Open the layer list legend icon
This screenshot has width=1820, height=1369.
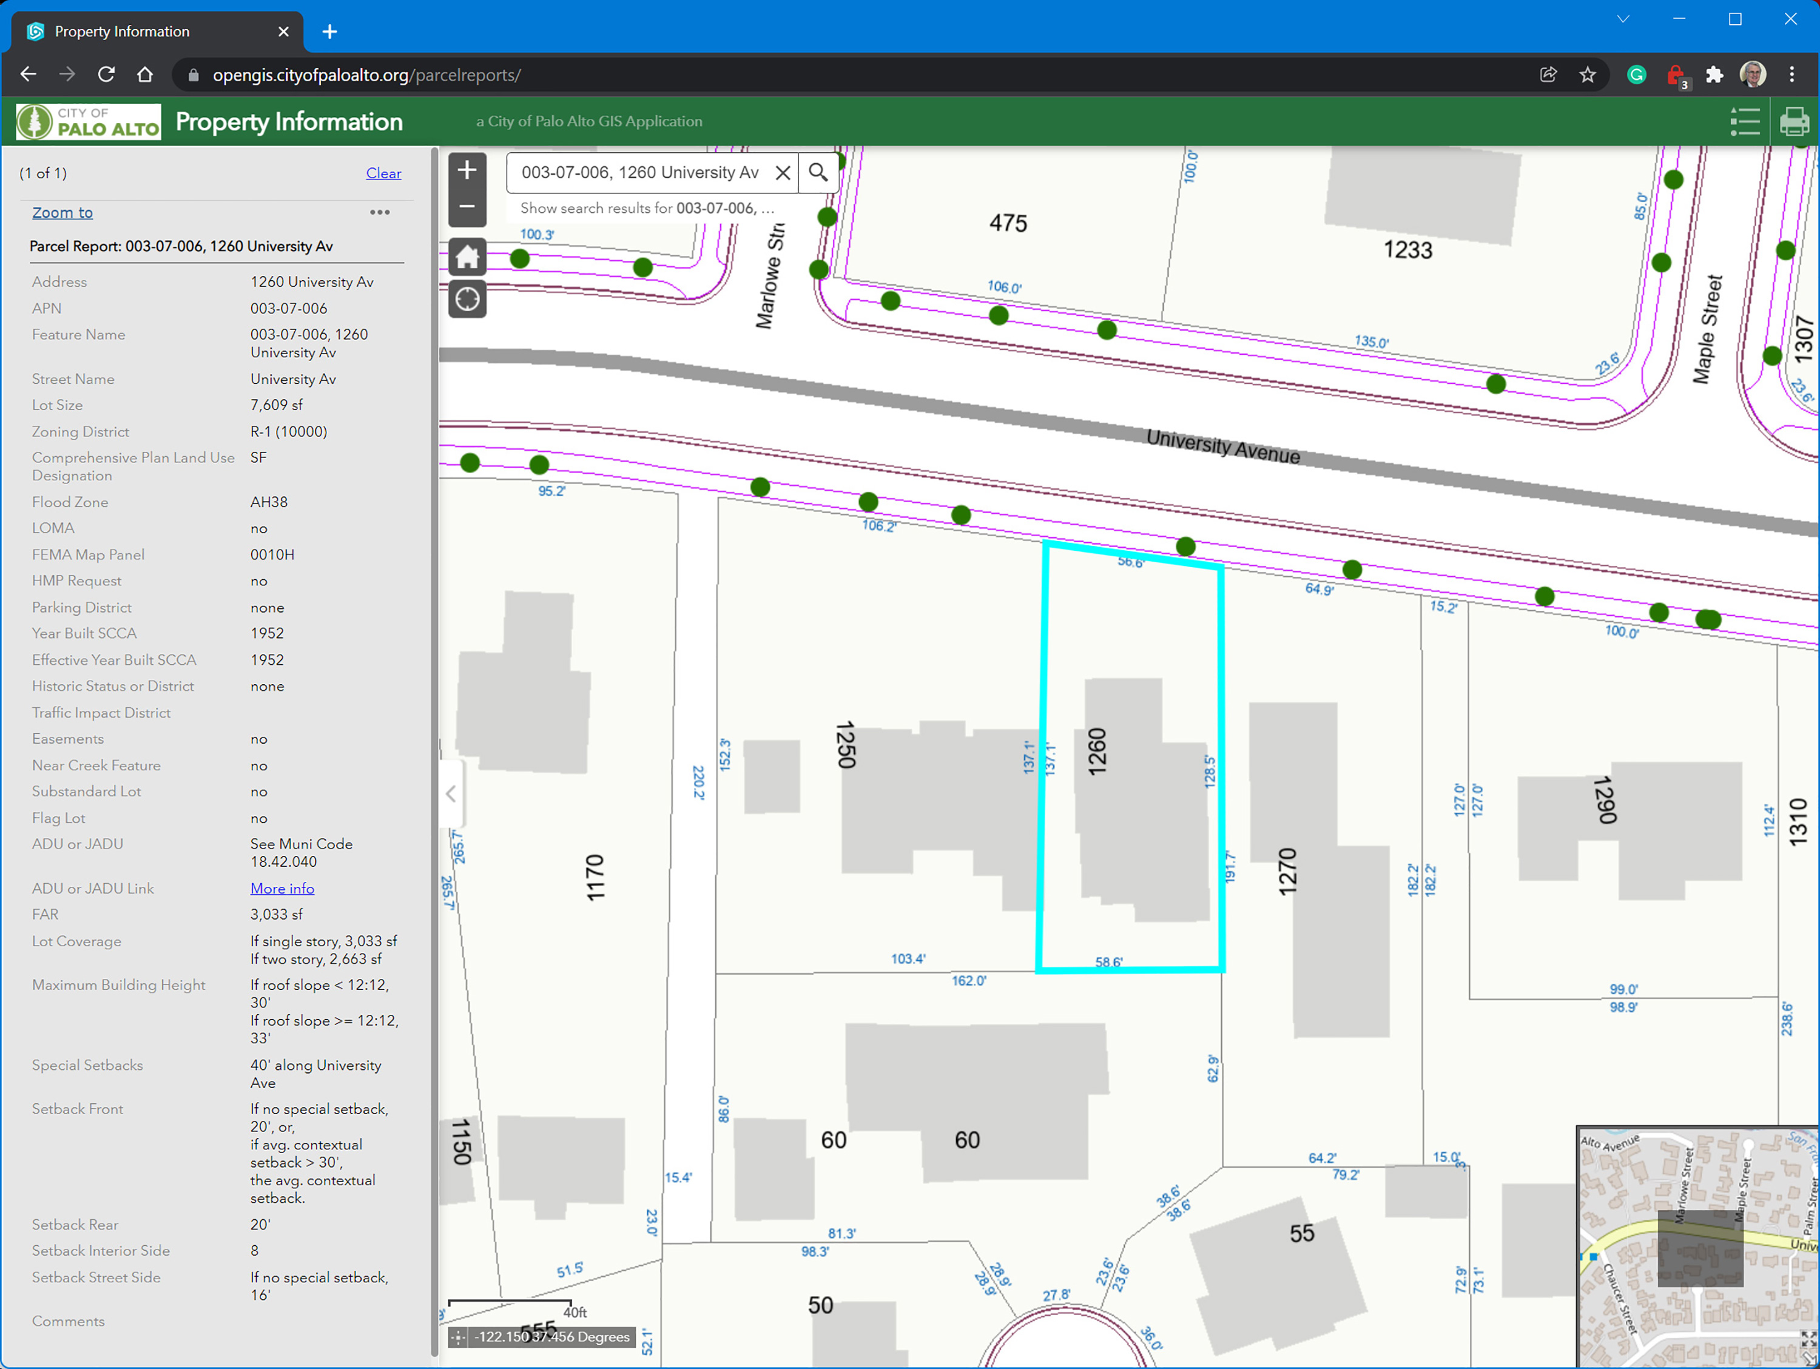pos(1744,122)
